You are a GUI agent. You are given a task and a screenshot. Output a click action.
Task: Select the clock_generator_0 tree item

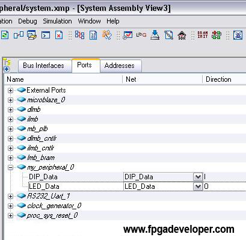(x=54, y=206)
